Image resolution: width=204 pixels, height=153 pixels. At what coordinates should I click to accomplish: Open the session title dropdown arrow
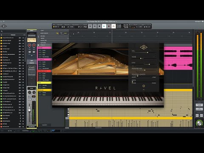(116, 22)
